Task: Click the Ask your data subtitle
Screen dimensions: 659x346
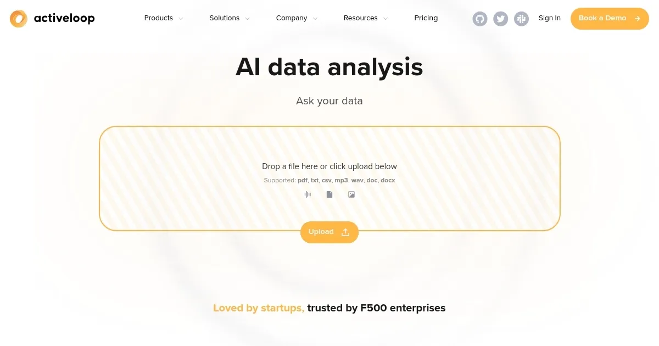Action: click(329, 101)
